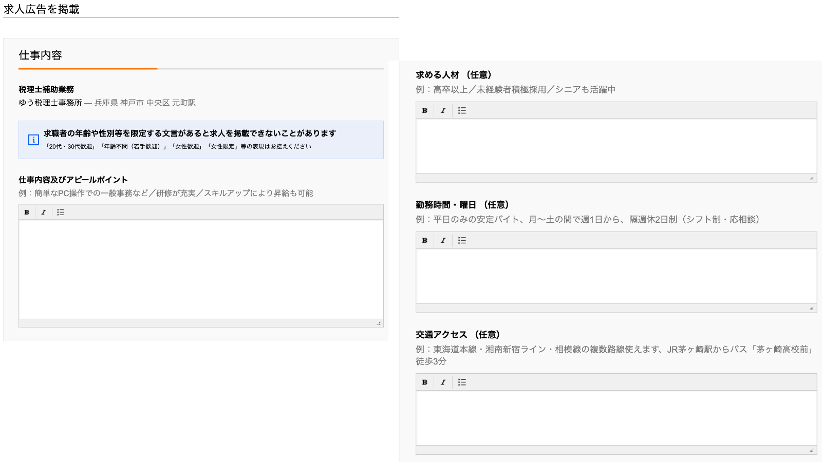Click the 求める人材（任意） label
The width and height of the screenshot is (822, 462).
click(x=454, y=75)
